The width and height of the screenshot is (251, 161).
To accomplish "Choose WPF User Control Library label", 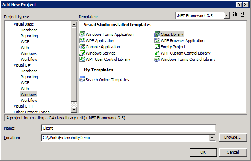I will tap(108, 59).
